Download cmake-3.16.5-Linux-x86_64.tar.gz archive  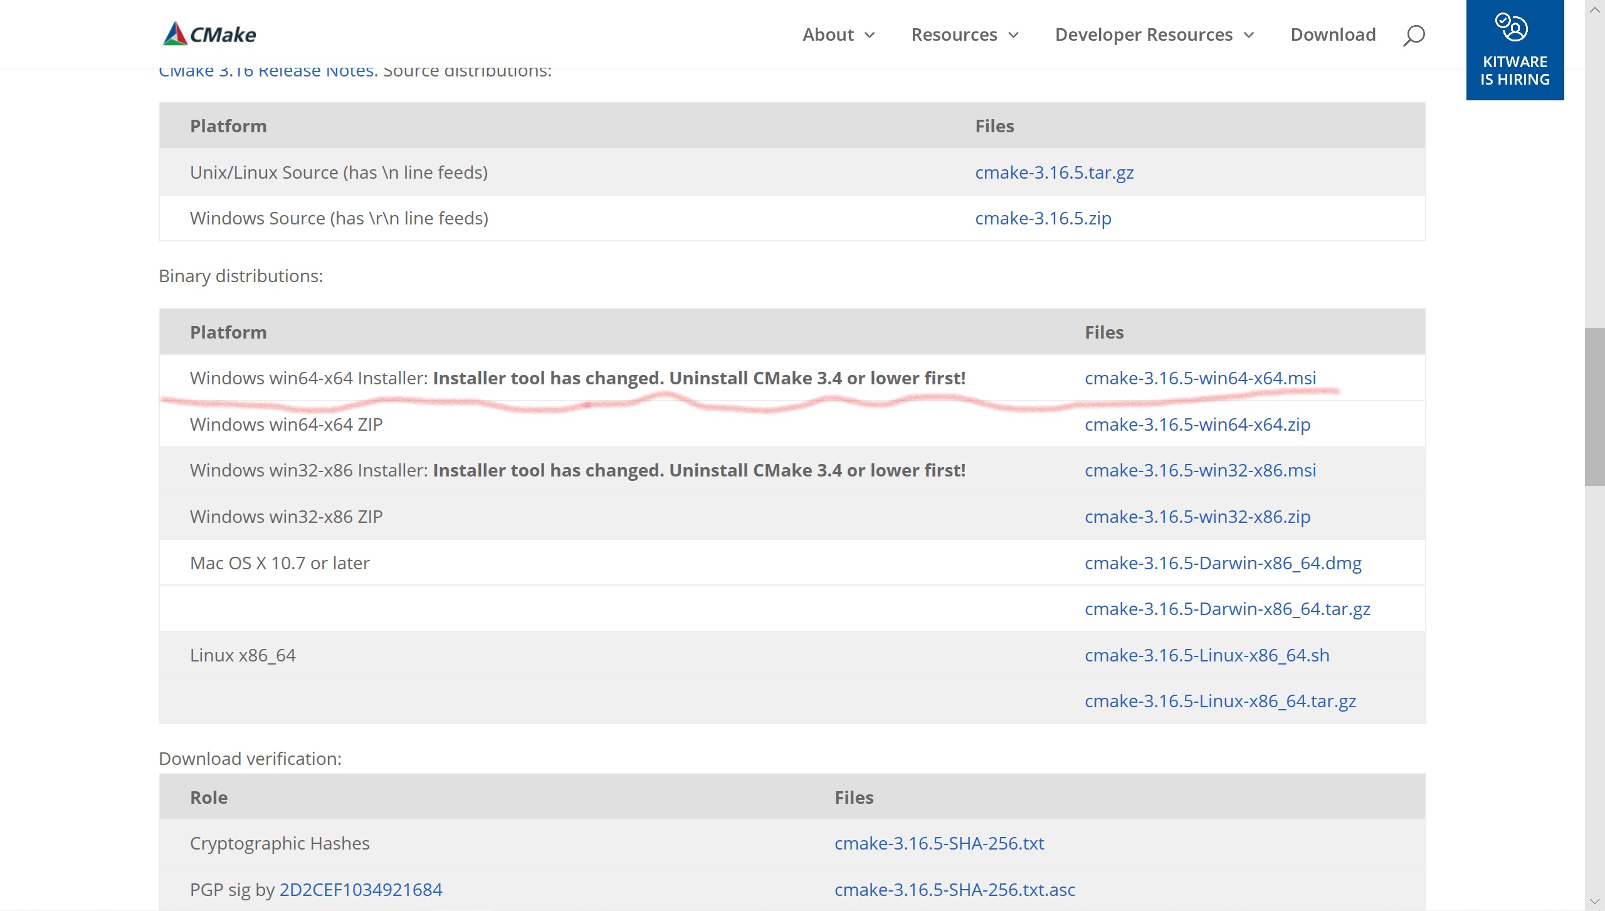point(1219,700)
